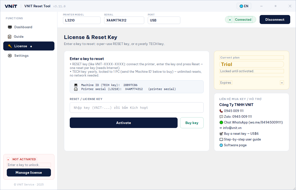Click the Activate button
Screen dimensions: 296x190
point(124,123)
